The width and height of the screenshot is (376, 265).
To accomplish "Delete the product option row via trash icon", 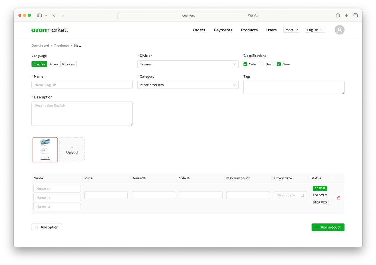I will [x=338, y=198].
